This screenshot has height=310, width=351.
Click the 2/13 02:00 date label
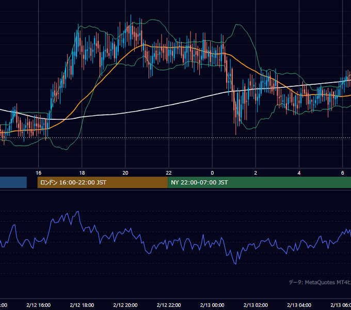point(256,305)
